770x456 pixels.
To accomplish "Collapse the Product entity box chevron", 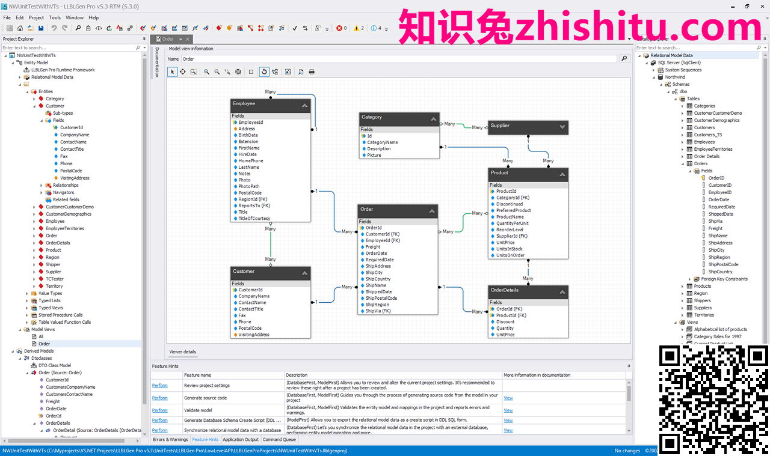I will (x=562, y=175).
